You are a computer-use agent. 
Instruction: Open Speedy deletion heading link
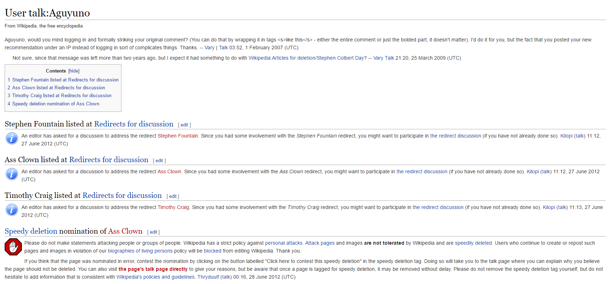(31, 231)
